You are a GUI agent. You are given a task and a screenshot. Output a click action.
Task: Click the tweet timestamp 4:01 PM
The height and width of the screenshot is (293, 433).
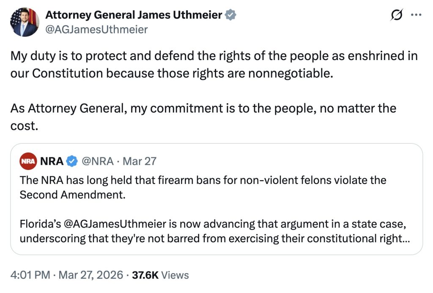coord(27,275)
